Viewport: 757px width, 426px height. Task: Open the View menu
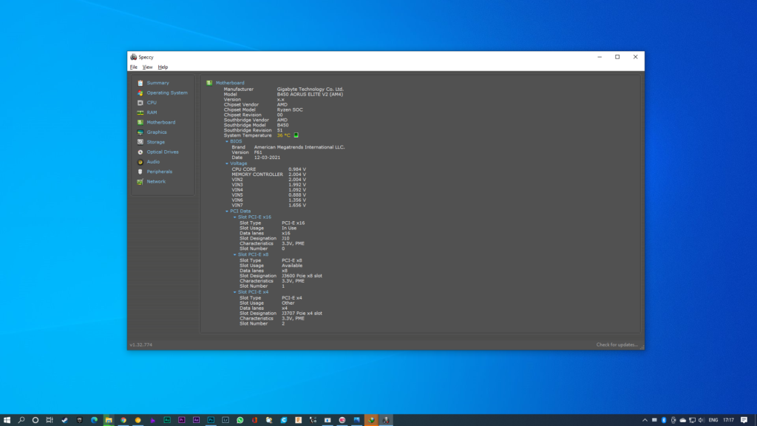[x=147, y=67]
